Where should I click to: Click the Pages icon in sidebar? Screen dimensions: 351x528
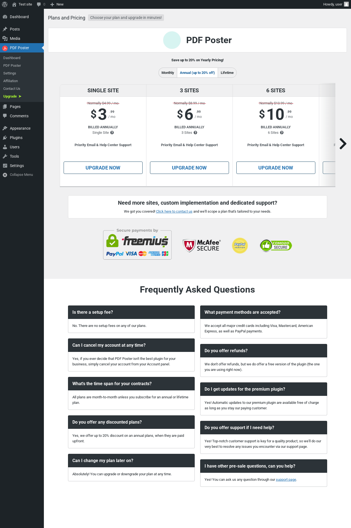point(5,107)
